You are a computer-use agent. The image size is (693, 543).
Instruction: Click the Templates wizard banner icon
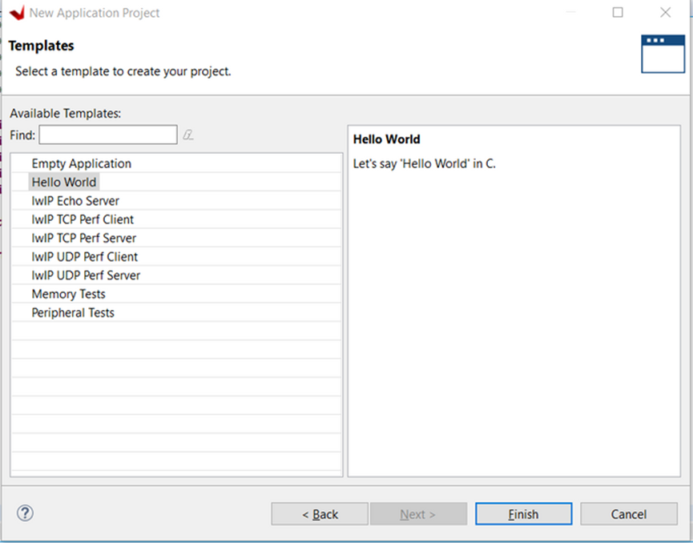coord(663,54)
